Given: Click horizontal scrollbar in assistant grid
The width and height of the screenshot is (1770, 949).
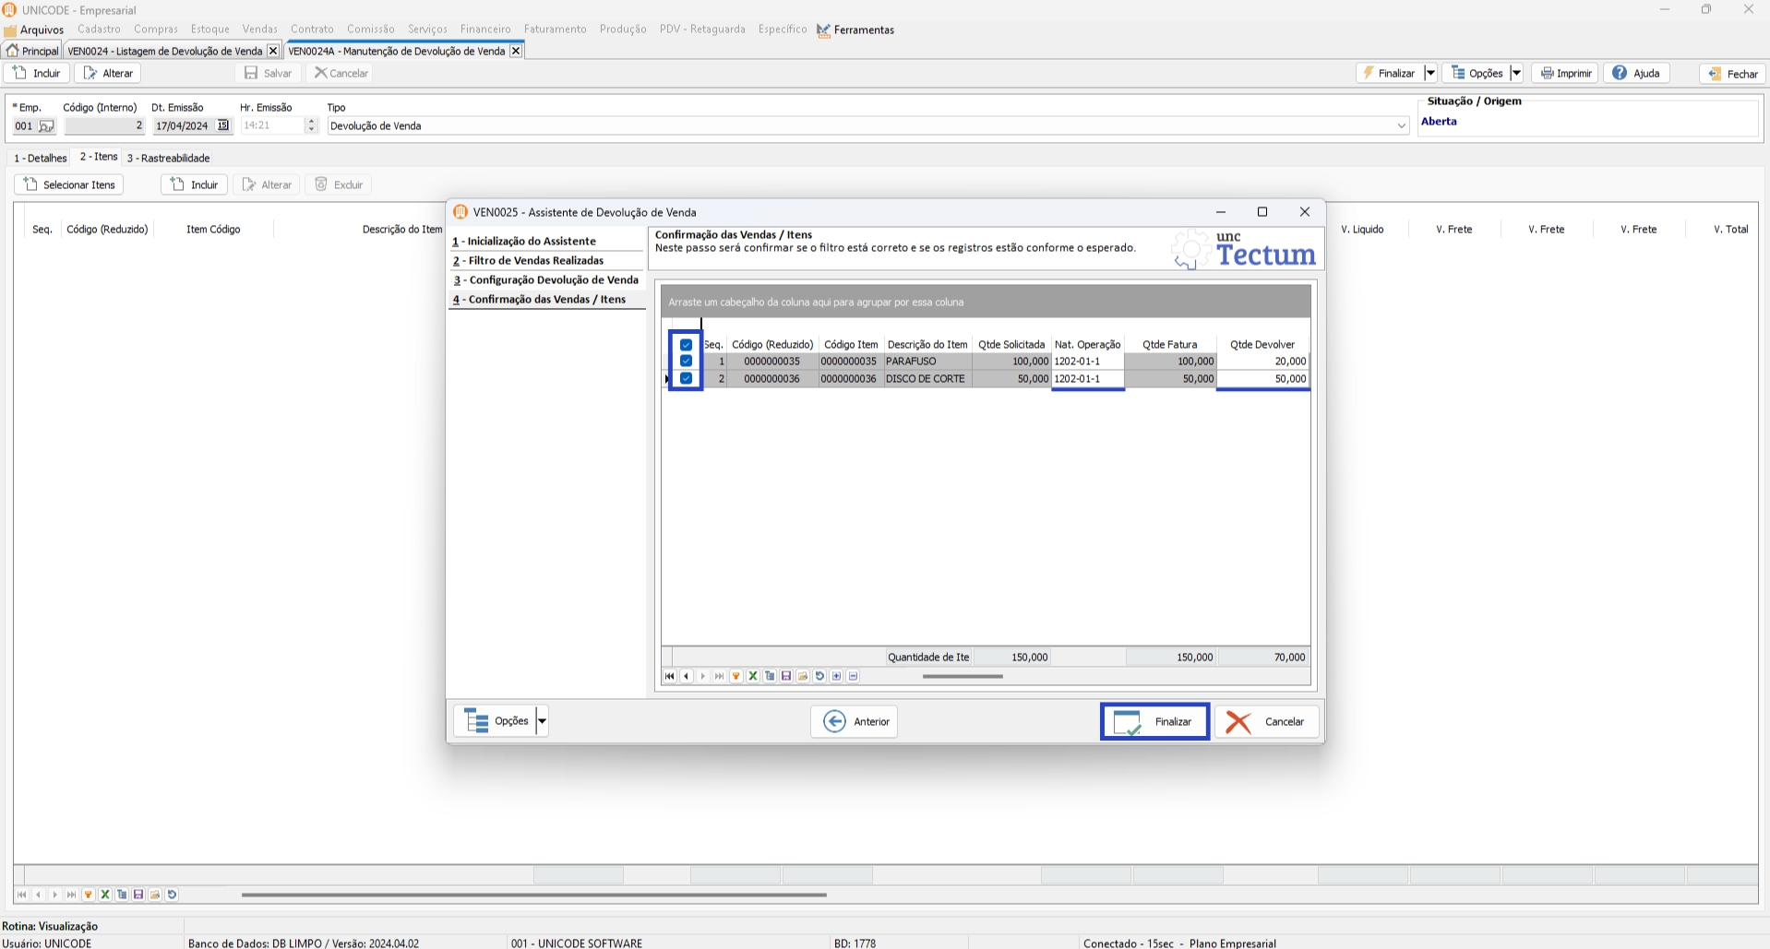Looking at the screenshot, I should 963,676.
